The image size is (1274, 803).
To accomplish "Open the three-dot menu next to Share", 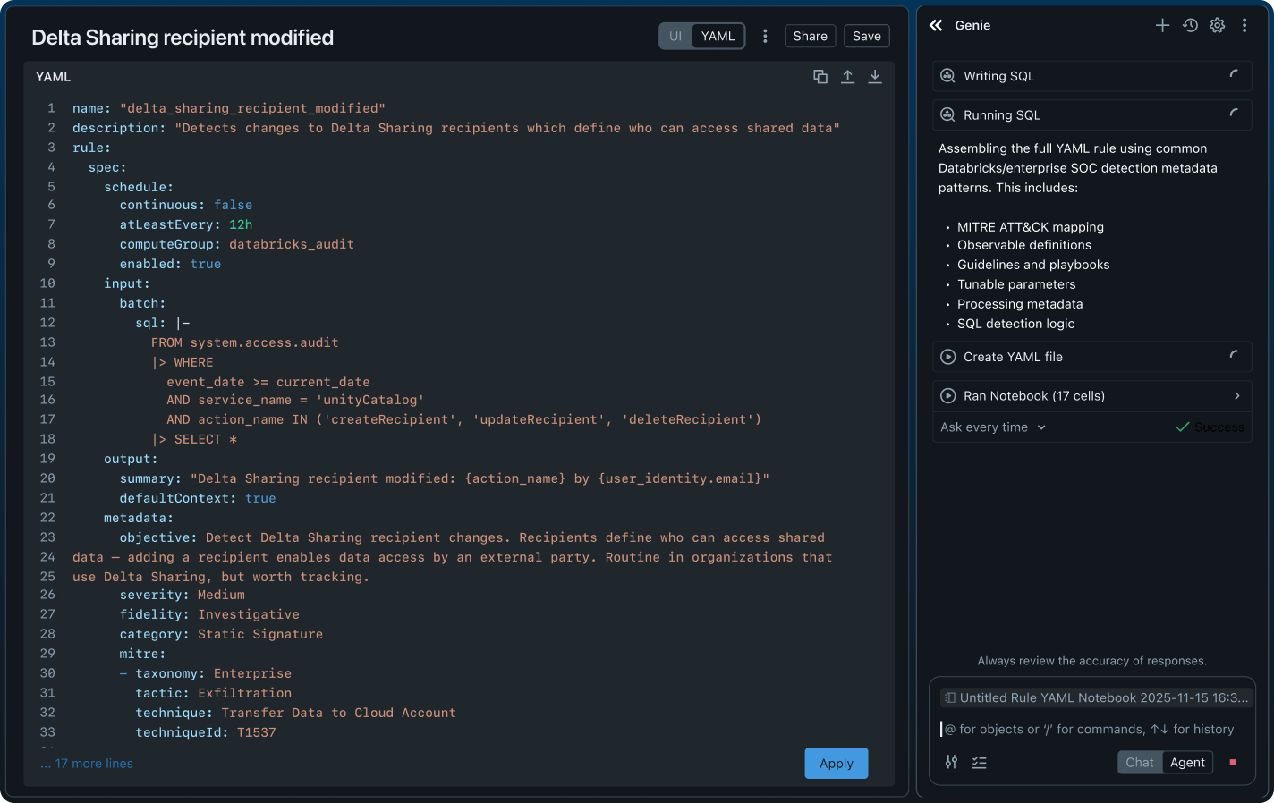I will click(765, 36).
